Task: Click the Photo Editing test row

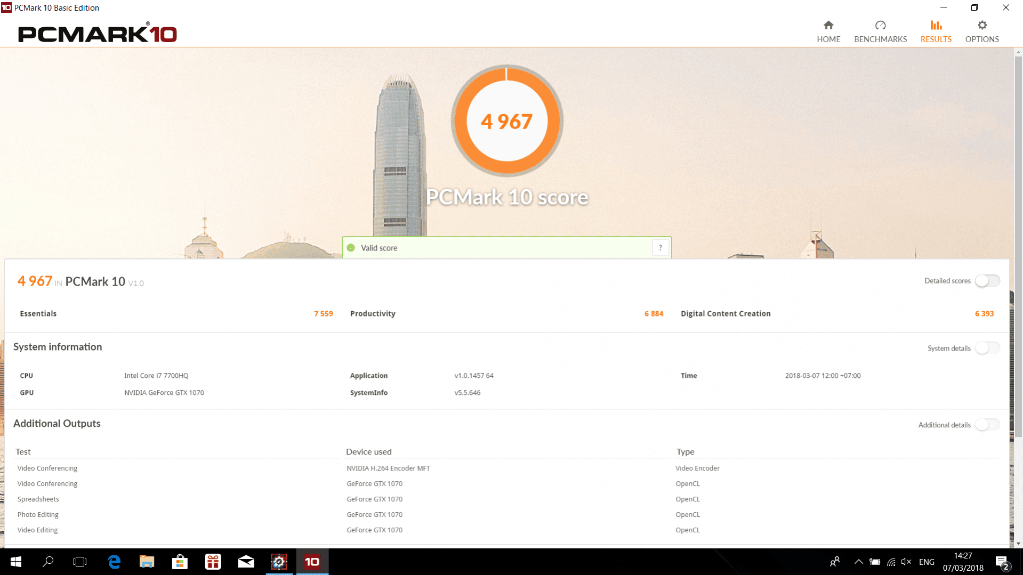Action: (38, 515)
